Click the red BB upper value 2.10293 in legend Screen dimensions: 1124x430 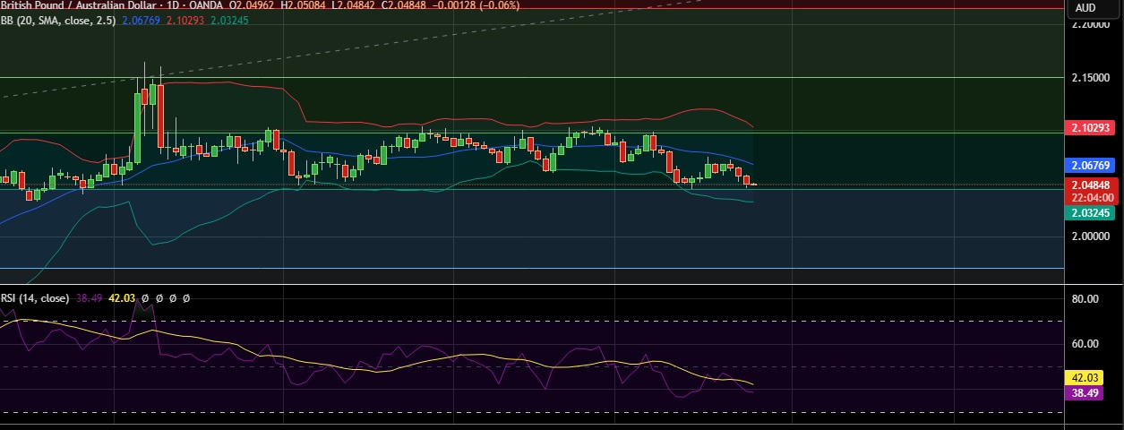pos(184,20)
